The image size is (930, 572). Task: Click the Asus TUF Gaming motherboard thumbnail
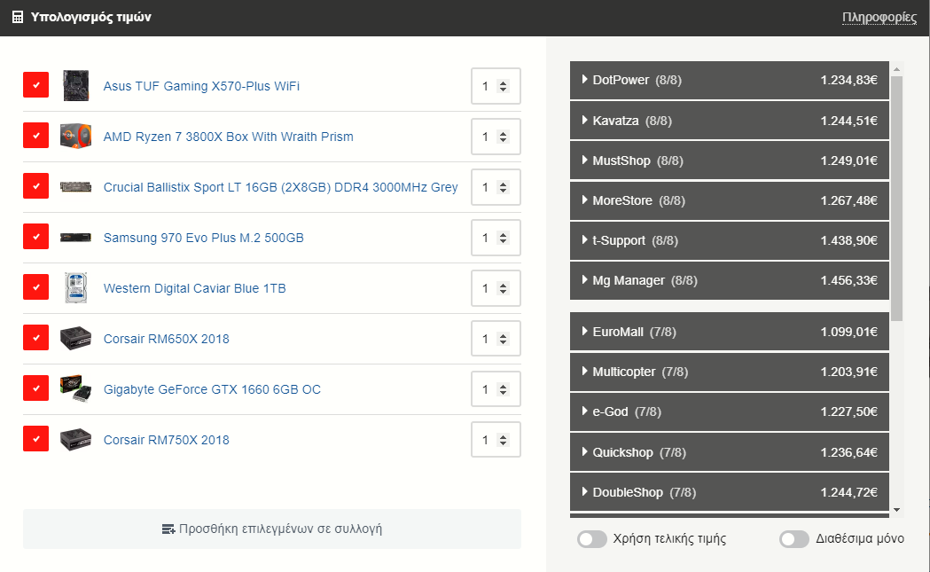pyautogui.click(x=76, y=86)
